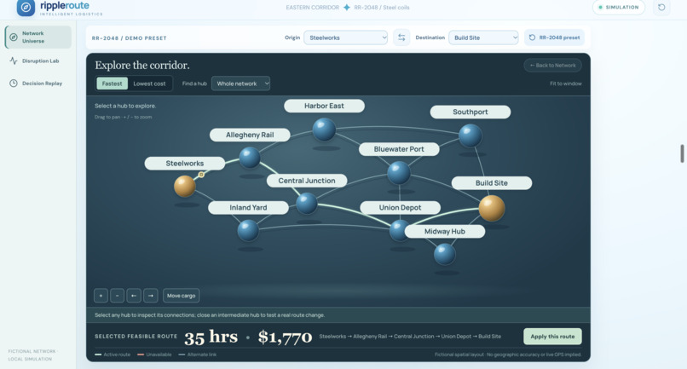Click Back to Network button
Screen dimensions: 687x369
(552, 66)
